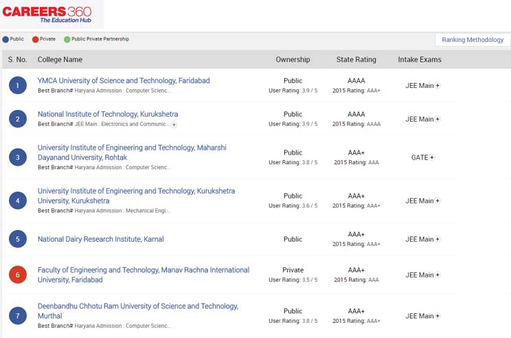Expand intake exams for Deenbandhu Chhotu Ram row
Viewport: 511px width, 338px height.
click(438, 316)
